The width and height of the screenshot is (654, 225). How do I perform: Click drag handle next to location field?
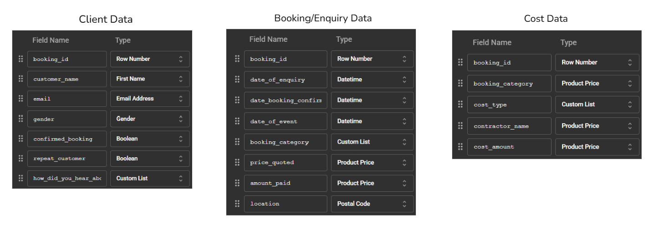point(237,204)
